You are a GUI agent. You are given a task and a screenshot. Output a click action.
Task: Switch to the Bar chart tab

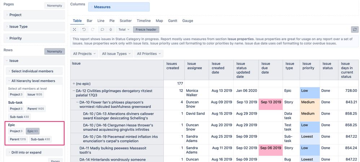point(89,21)
